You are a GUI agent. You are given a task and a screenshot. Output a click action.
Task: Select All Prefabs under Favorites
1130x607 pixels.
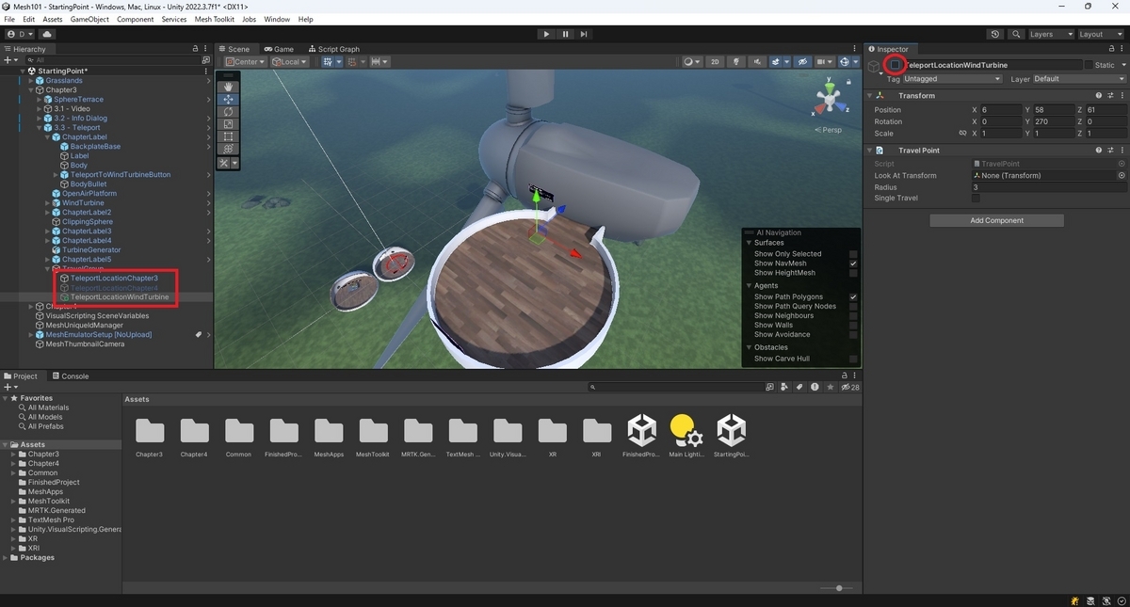point(47,426)
